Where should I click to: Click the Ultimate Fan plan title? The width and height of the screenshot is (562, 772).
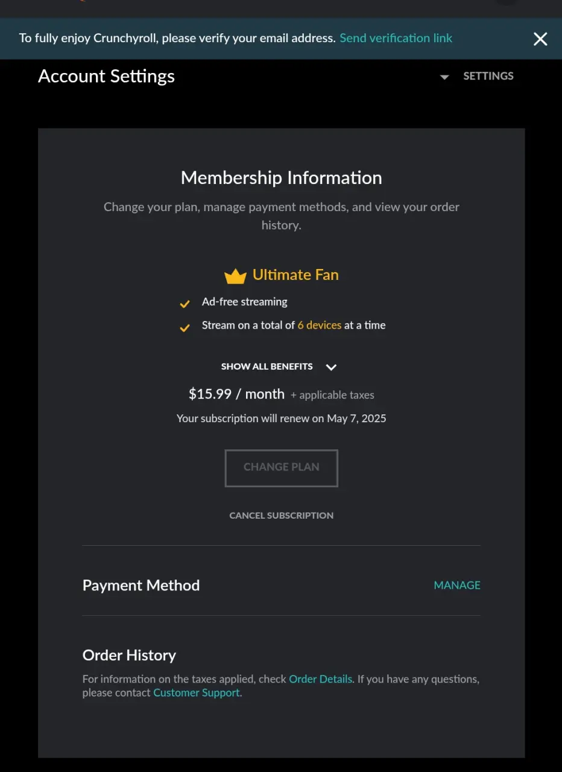[x=295, y=275]
